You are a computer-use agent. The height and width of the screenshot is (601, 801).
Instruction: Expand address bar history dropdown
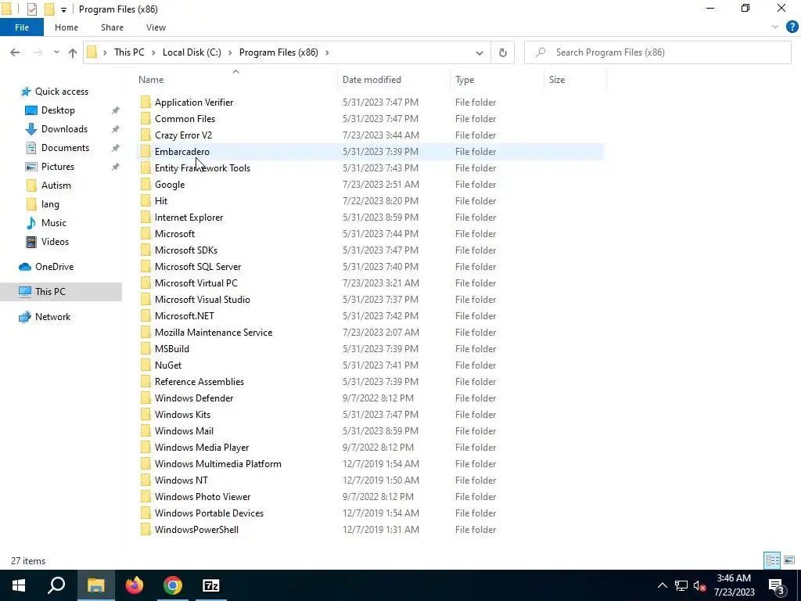click(480, 52)
